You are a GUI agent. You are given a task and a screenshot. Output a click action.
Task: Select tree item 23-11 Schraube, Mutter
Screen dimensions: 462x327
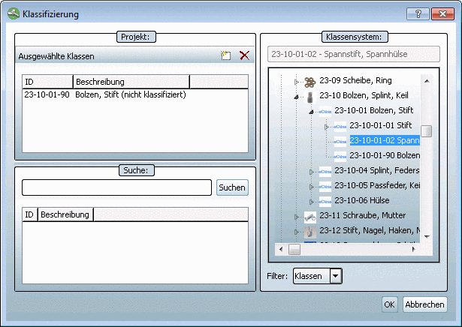point(362,215)
